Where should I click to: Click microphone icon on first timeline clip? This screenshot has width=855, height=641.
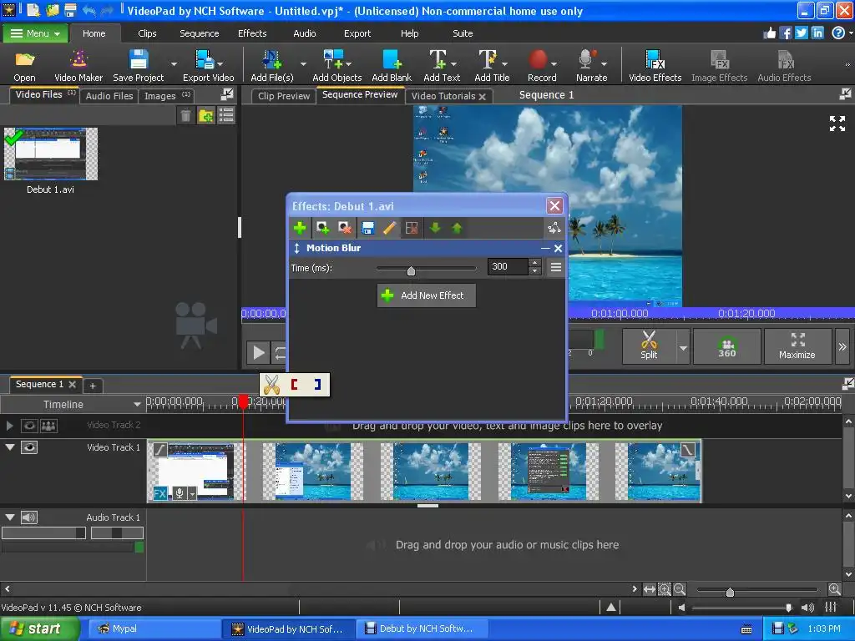[179, 493]
